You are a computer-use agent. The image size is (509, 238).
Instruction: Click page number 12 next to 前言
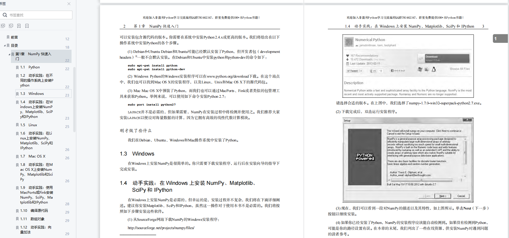coord(67,39)
